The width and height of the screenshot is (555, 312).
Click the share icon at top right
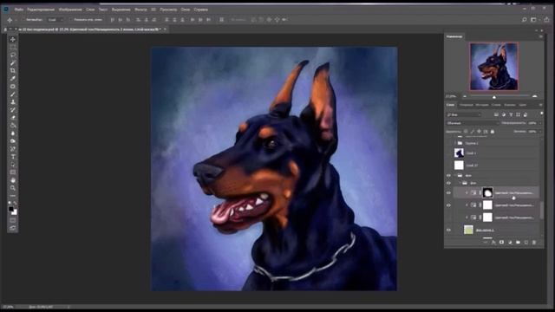(x=546, y=20)
